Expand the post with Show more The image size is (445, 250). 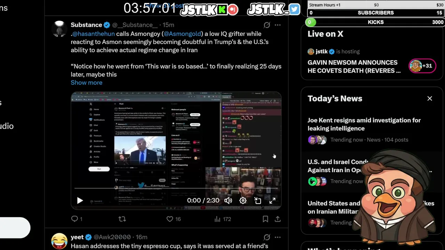pos(87,83)
